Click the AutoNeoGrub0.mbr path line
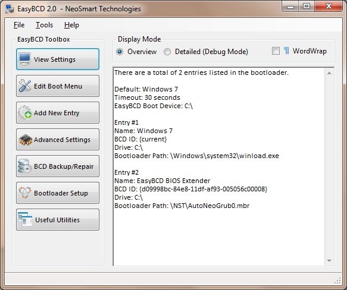This screenshot has width=347, height=290. [182, 206]
